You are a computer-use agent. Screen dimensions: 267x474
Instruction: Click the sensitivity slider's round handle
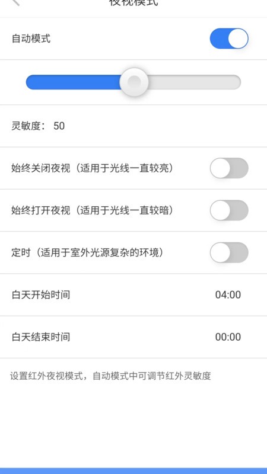(134, 82)
